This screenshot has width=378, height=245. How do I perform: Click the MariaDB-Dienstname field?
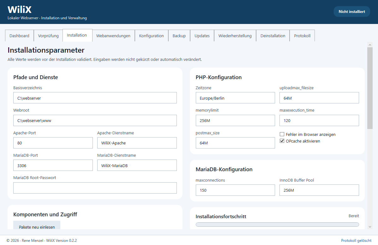pos(137,165)
